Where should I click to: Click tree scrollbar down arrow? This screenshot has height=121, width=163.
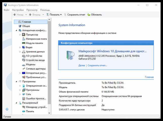pos(49,113)
